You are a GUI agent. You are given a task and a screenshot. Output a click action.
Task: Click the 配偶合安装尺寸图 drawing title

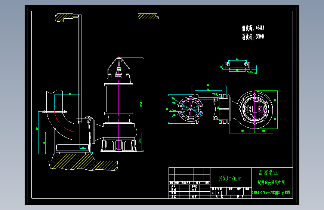(271, 182)
